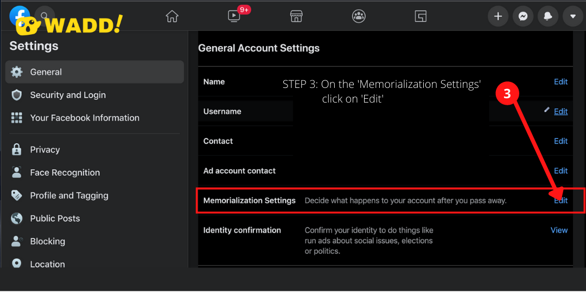Screen dimensions: 586x293
Task: Click the Public Posts globe icon
Action: [x=17, y=218]
